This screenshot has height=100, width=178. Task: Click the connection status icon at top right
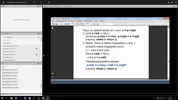point(169,2)
